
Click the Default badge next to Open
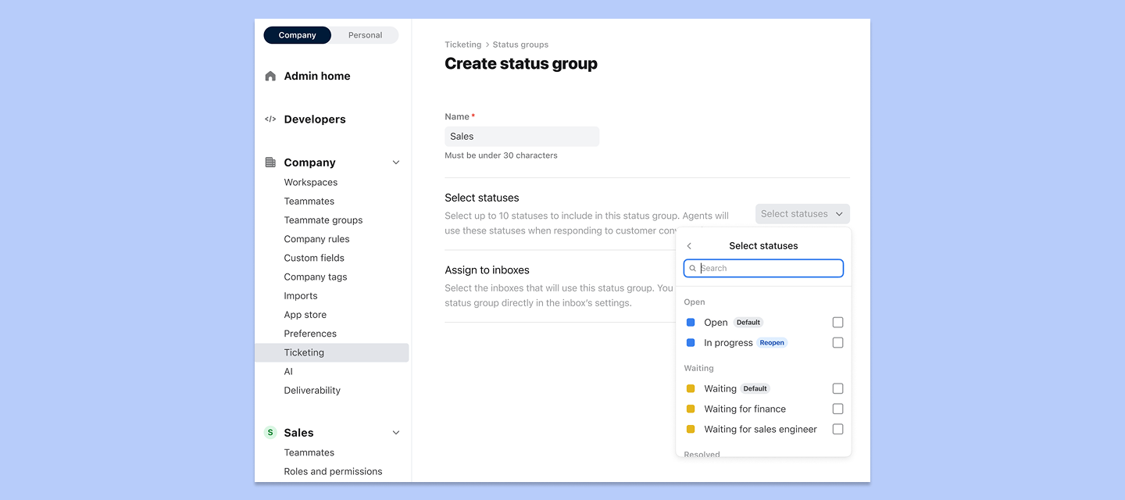[x=748, y=323]
